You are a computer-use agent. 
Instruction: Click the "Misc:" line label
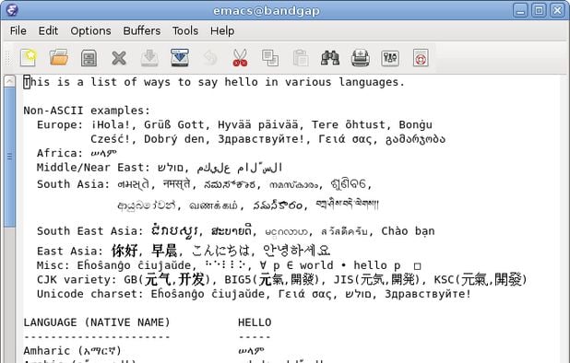pyautogui.click(x=53, y=265)
